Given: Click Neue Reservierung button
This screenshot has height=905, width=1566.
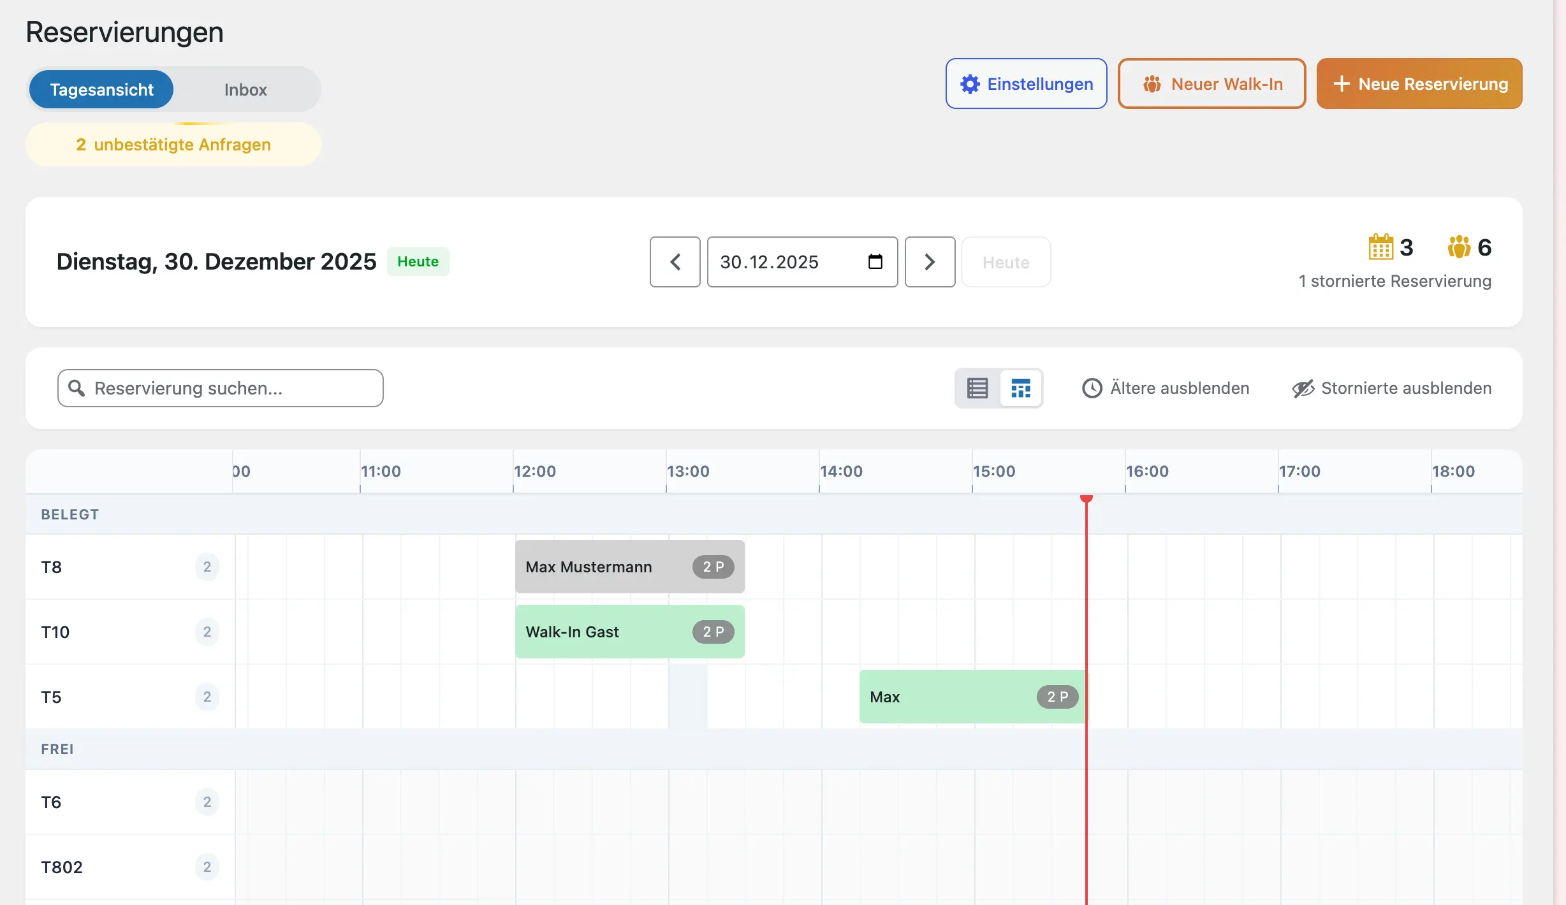Looking at the screenshot, I should pyautogui.click(x=1419, y=84).
